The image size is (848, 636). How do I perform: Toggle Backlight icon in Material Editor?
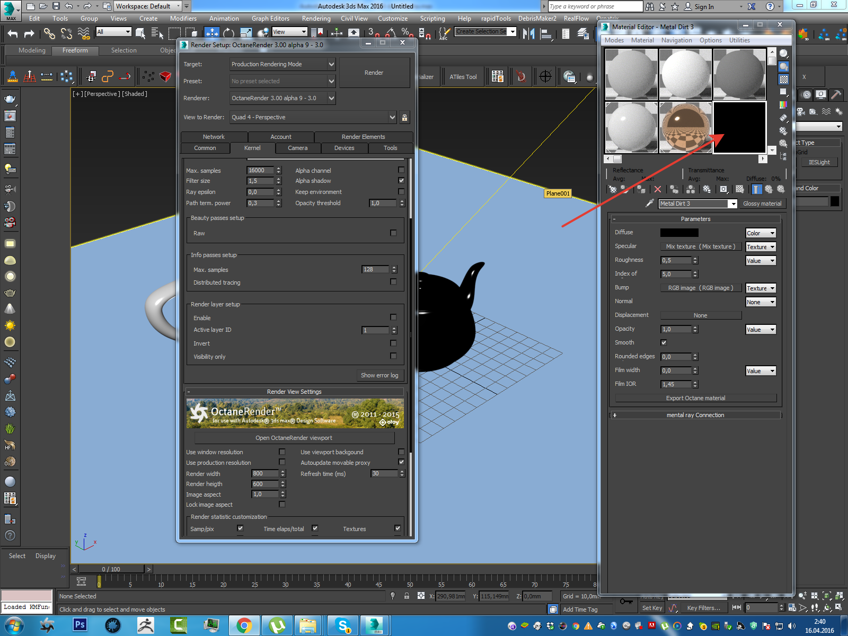[783, 67]
